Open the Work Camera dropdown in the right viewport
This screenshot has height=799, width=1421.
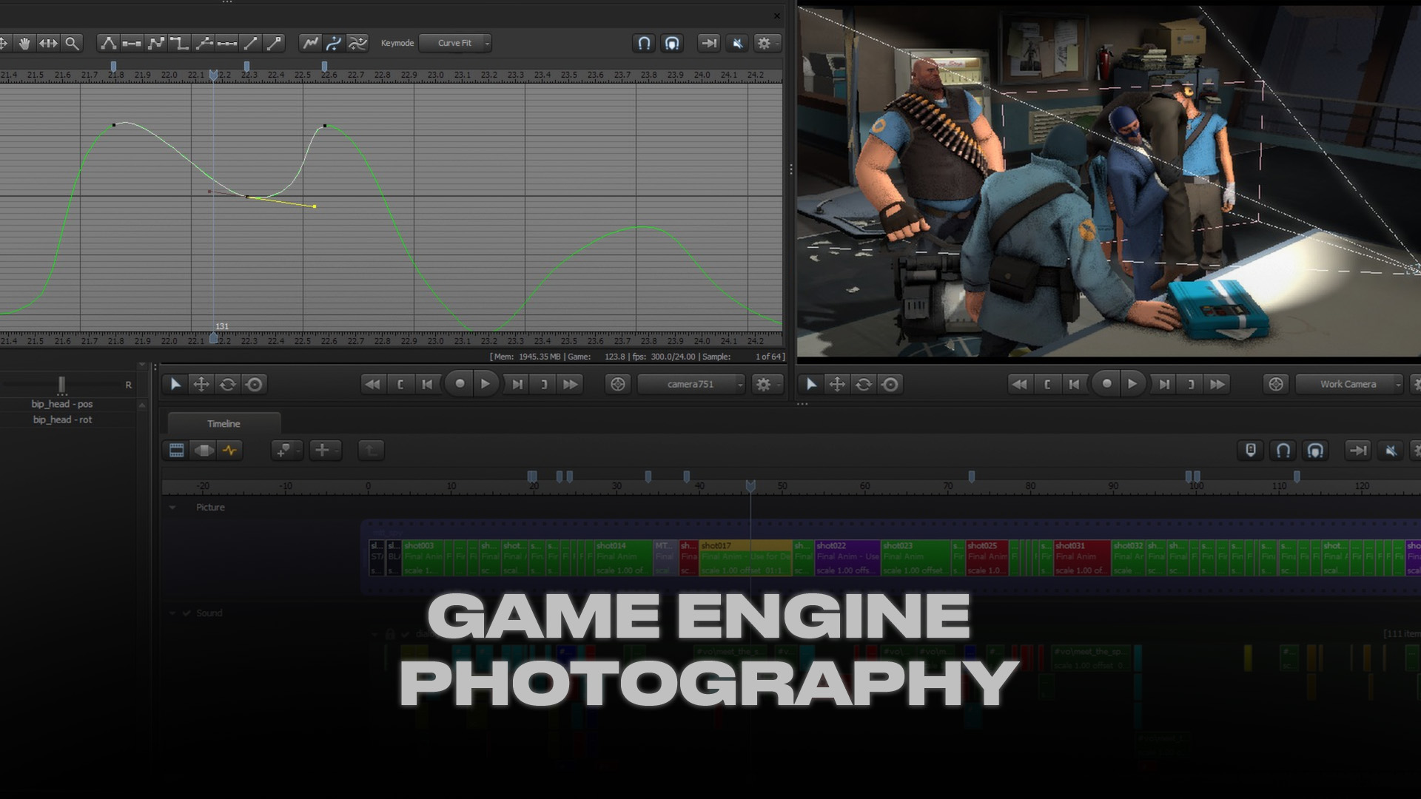[x=1348, y=384]
